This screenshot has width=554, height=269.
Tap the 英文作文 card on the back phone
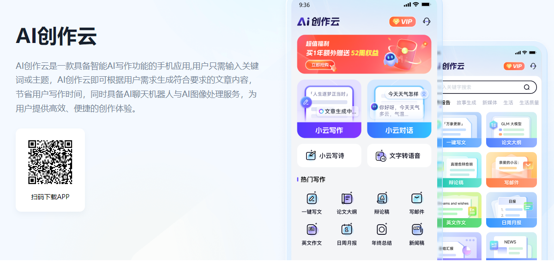(462, 210)
